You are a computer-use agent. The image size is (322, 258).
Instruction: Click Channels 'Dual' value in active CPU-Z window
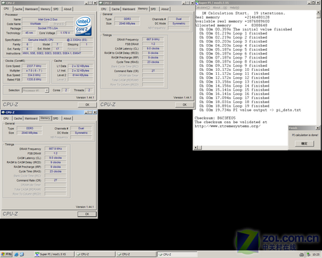point(81,129)
